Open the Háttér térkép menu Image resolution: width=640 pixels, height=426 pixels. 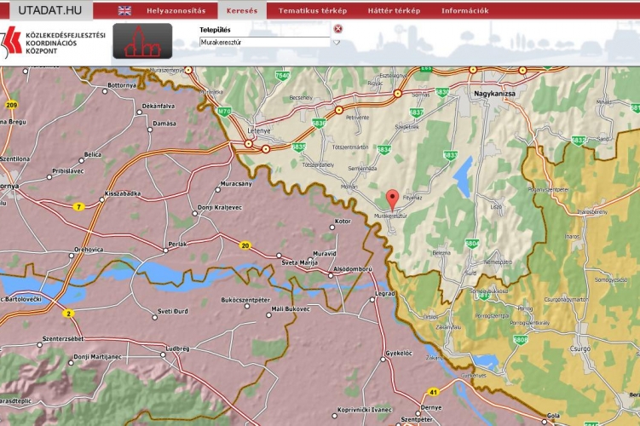pos(394,11)
